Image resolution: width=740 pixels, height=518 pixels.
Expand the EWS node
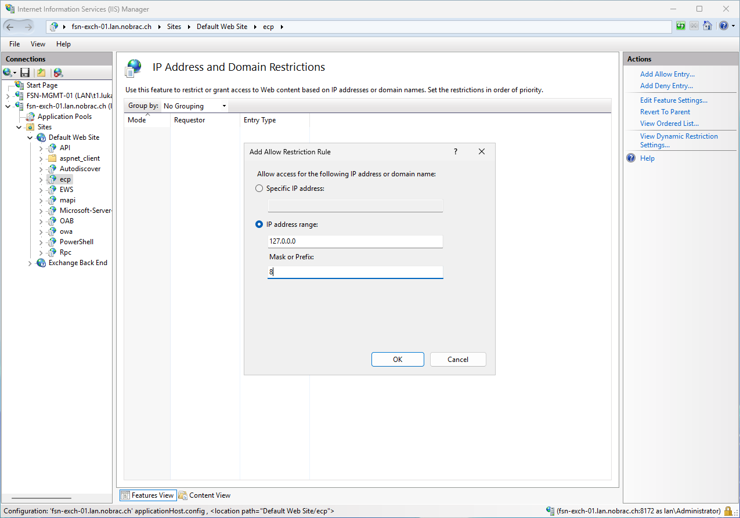tap(41, 190)
